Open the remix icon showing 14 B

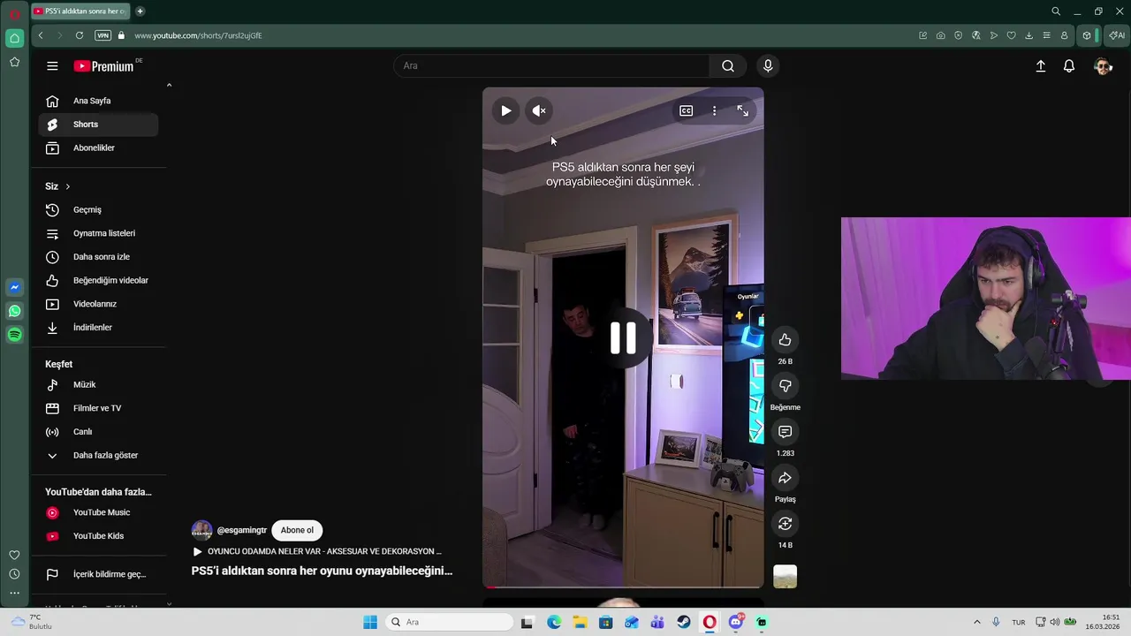(785, 524)
